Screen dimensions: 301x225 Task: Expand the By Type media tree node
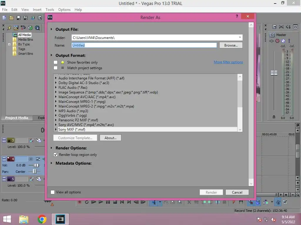tap(9, 44)
